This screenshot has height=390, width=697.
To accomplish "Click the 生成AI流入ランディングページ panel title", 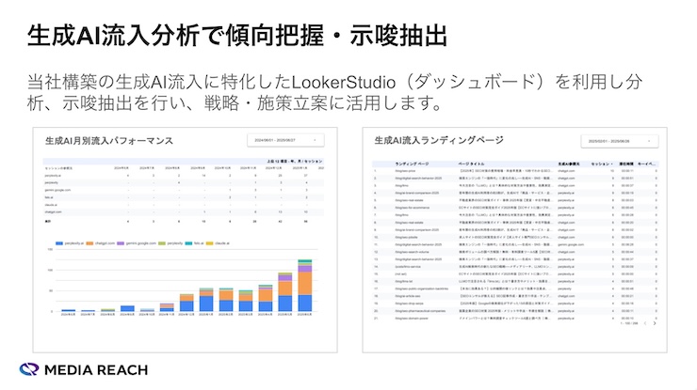I will point(439,140).
